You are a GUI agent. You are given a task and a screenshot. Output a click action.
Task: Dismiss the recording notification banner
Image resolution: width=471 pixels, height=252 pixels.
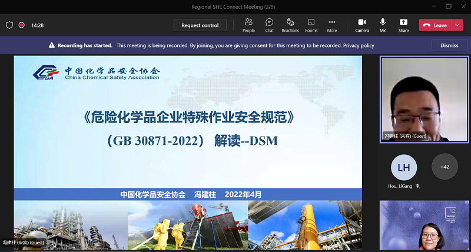(x=449, y=45)
